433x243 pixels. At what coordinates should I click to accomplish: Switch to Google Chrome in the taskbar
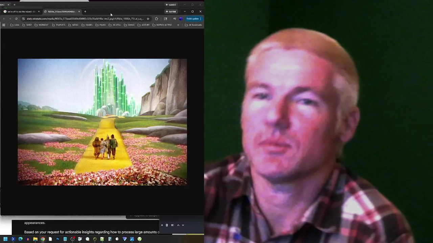click(x=43, y=239)
